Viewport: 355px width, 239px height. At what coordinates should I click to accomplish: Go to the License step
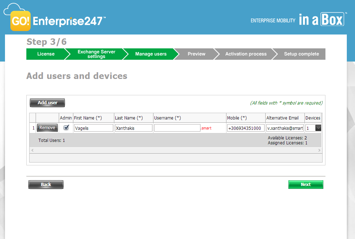46,54
